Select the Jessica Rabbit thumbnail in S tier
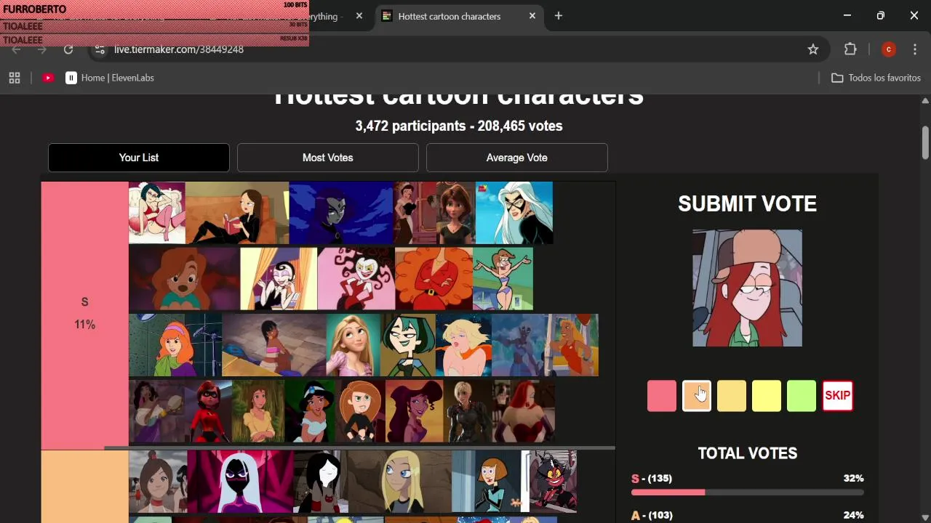 tap(523, 411)
